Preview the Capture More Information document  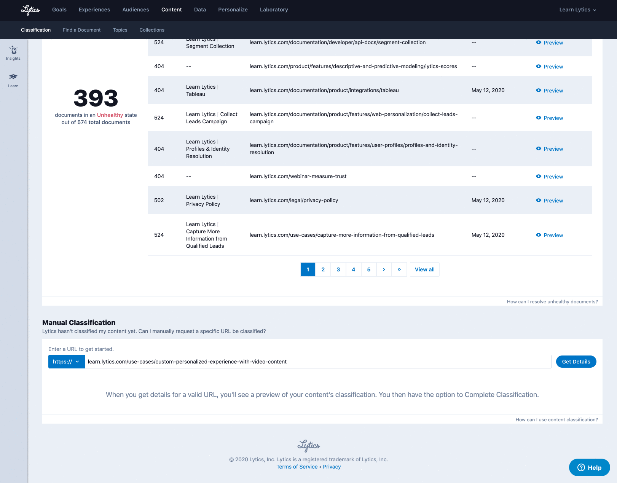tap(549, 235)
